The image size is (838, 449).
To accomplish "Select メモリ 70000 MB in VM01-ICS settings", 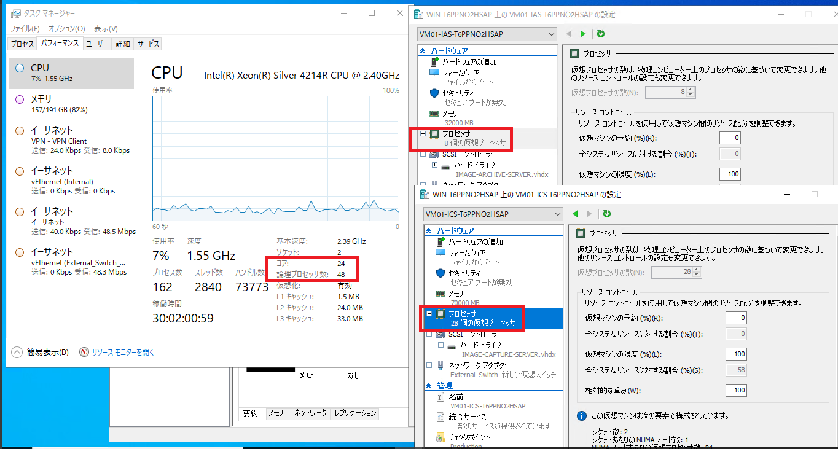I will click(x=456, y=298).
